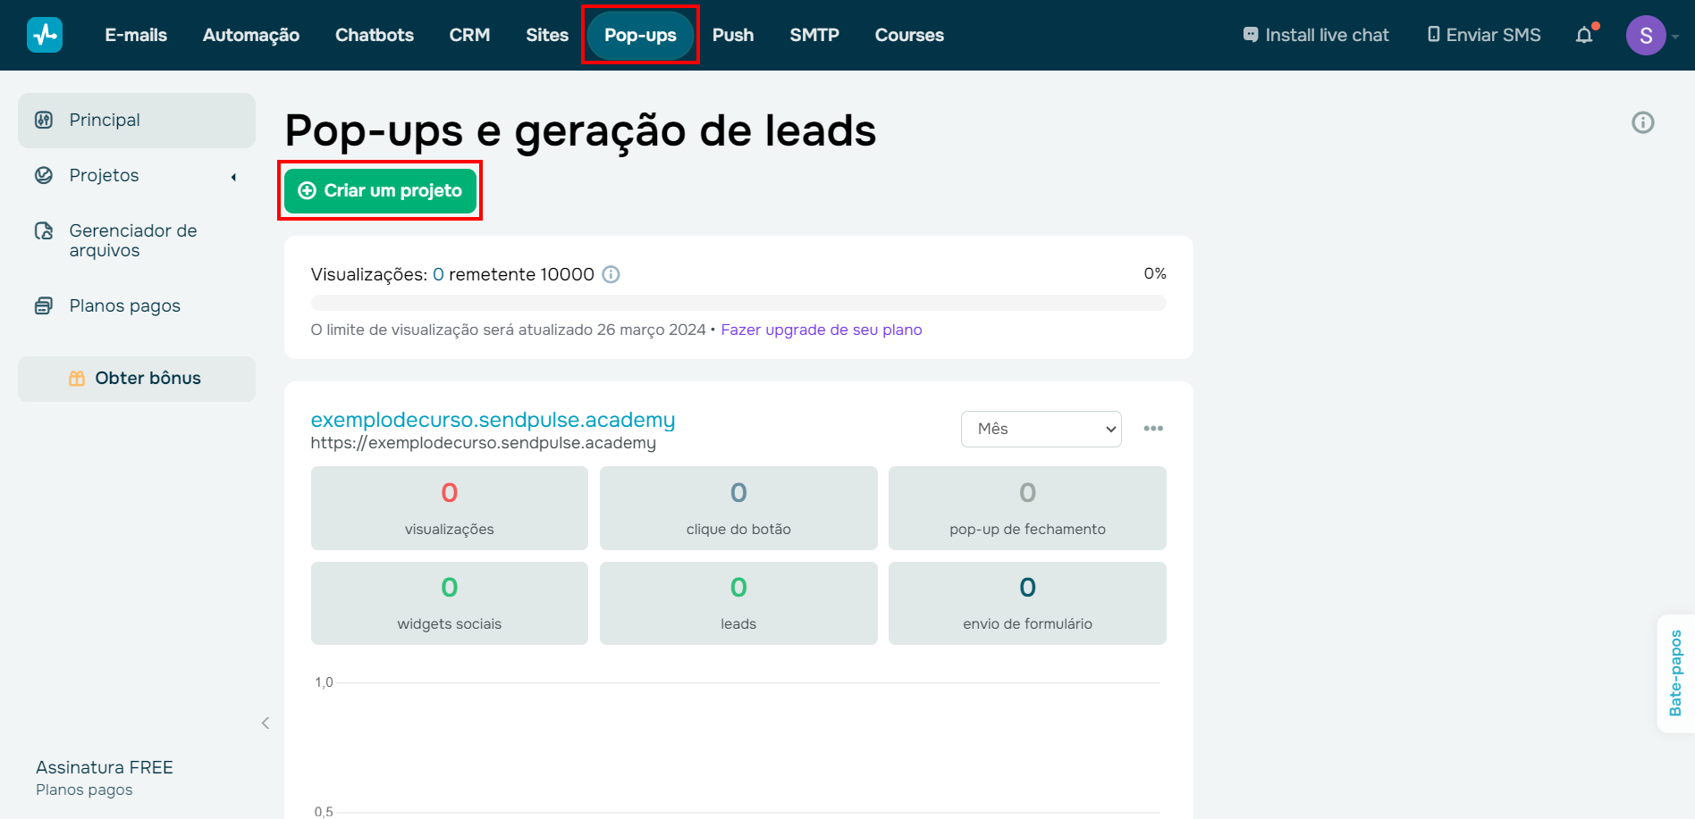Click the Obter bônus button
The image size is (1695, 819).
tap(137, 379)
